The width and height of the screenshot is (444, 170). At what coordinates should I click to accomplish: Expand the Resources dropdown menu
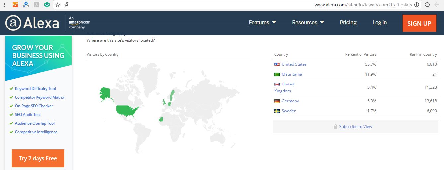(308, 22)
